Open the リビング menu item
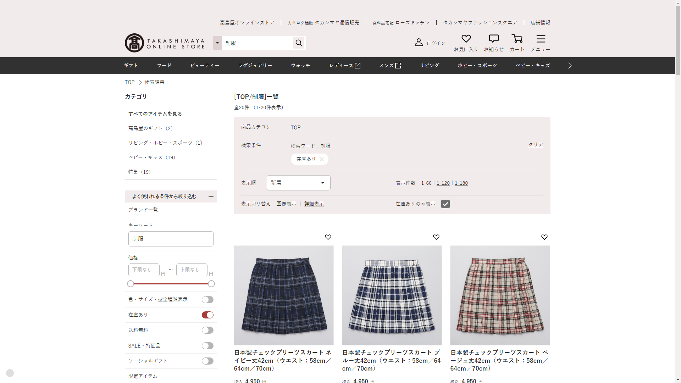 [429, 66]
